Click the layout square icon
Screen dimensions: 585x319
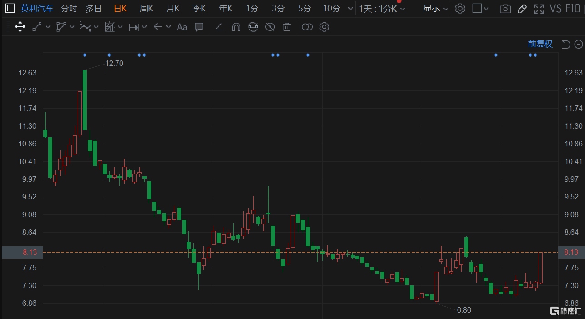click(x=477, y=8)
